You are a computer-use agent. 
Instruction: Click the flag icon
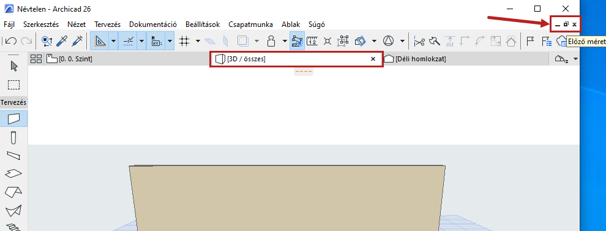click(x=530, y=40)
